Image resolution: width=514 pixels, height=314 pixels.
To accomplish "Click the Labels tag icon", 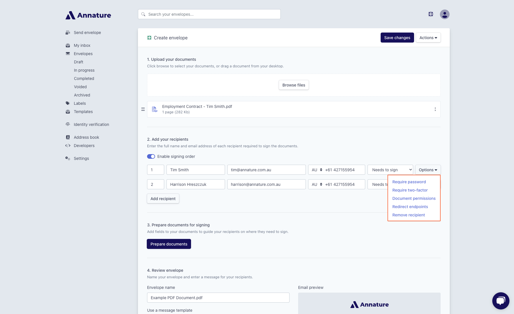I will point(68,103).
